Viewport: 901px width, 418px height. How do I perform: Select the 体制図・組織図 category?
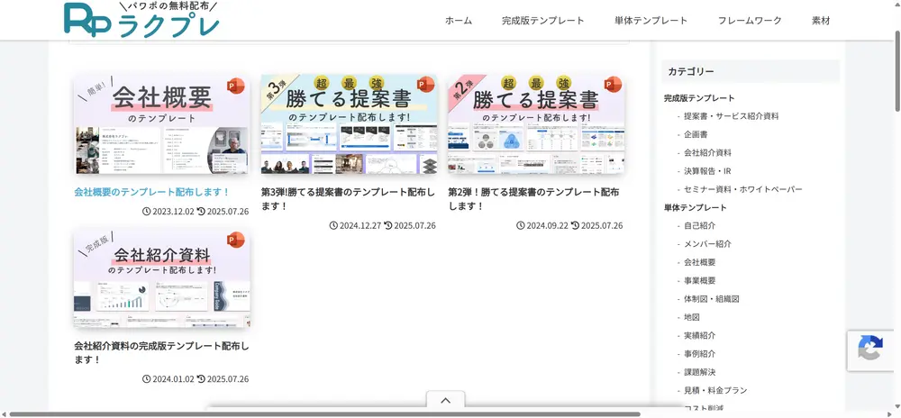[x=712, y=299]
